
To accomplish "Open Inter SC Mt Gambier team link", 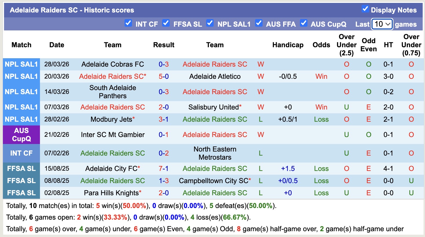I will click(x=113, y=135).
